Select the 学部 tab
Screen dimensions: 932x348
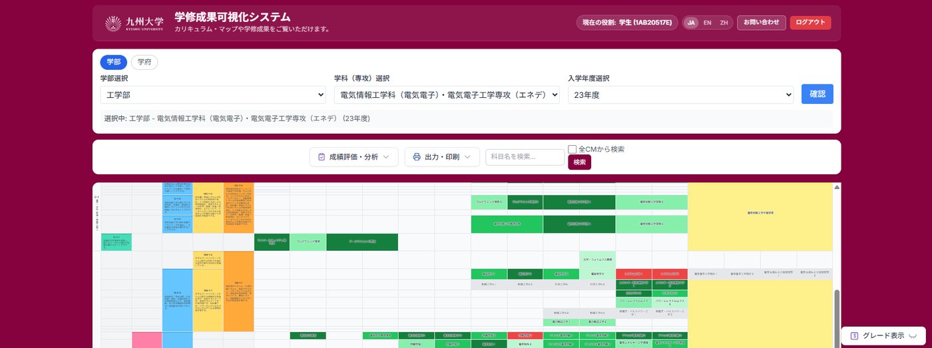tap(114, 62)
